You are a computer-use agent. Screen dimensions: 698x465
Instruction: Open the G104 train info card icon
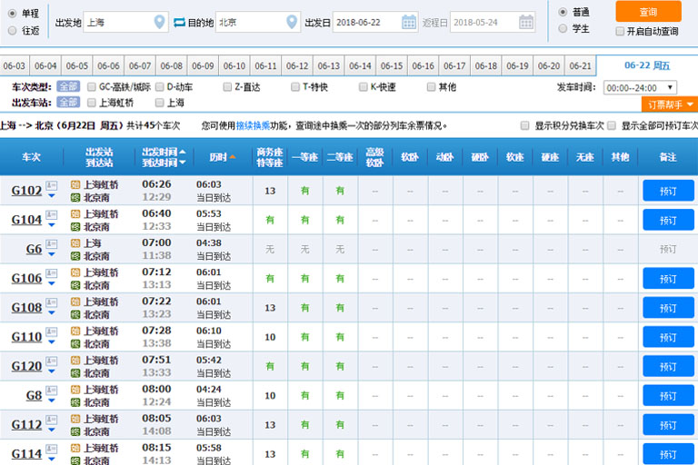[52, 214]
